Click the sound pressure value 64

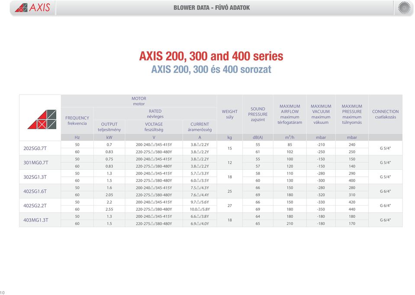[x=258, y=216]
